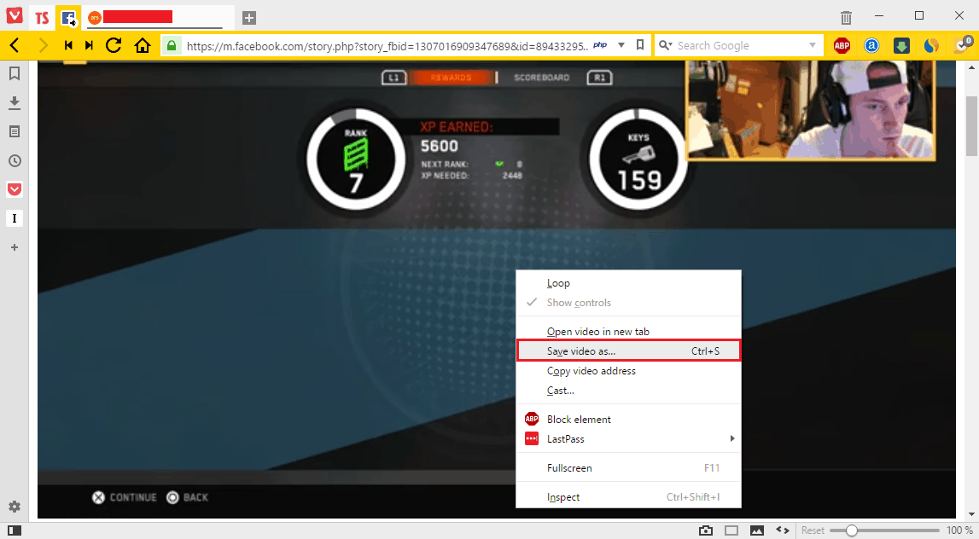This screenshot has height=539, width=979.
Task: Click the green download-arrow extension icon
Action: pyautogui.click(x=901, y=45)
